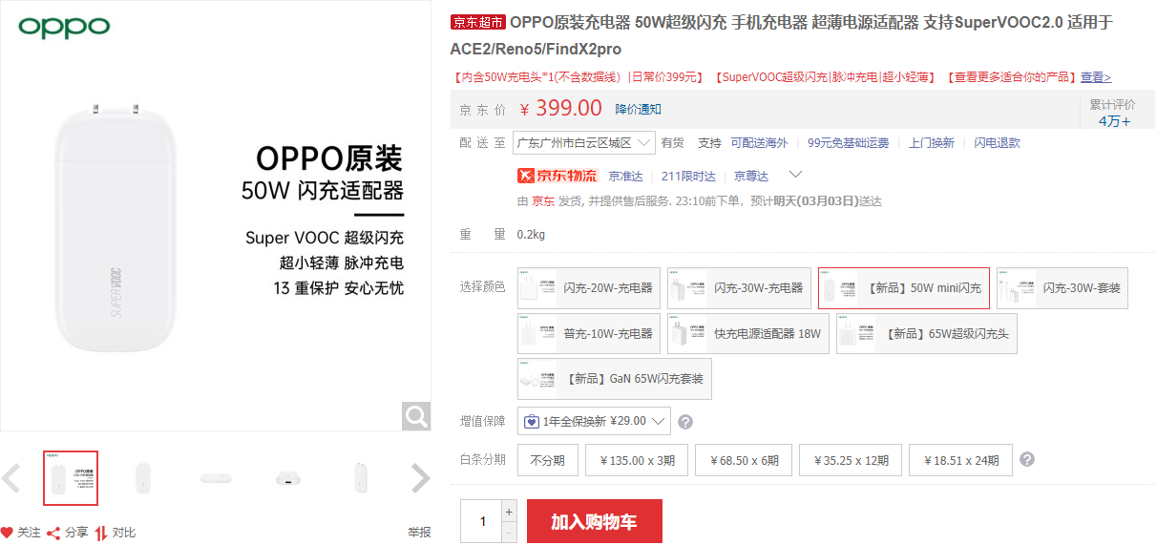Choose the 【新品】65W超级闪充头 variant

[x=926, y=334]
